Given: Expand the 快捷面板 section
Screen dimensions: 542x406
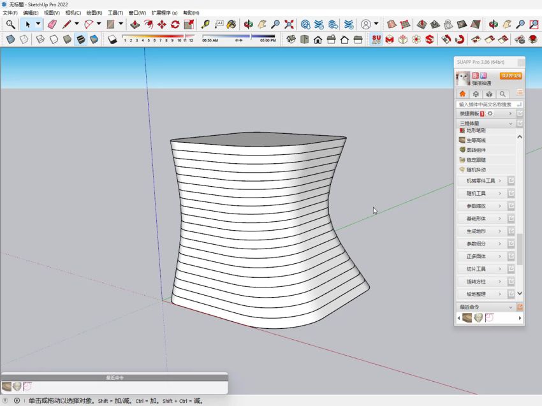Looking at the screenshot, I should [x=511, y=113].
